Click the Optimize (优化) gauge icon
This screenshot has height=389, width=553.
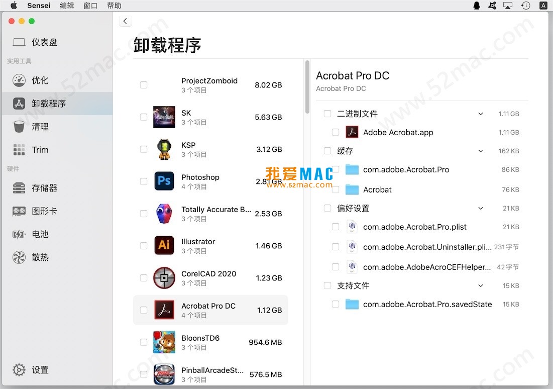[19, 80]
